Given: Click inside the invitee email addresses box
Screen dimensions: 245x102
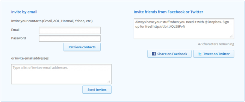Looking at the screenshot, I should pyautogui.click(x=61, y=74).
